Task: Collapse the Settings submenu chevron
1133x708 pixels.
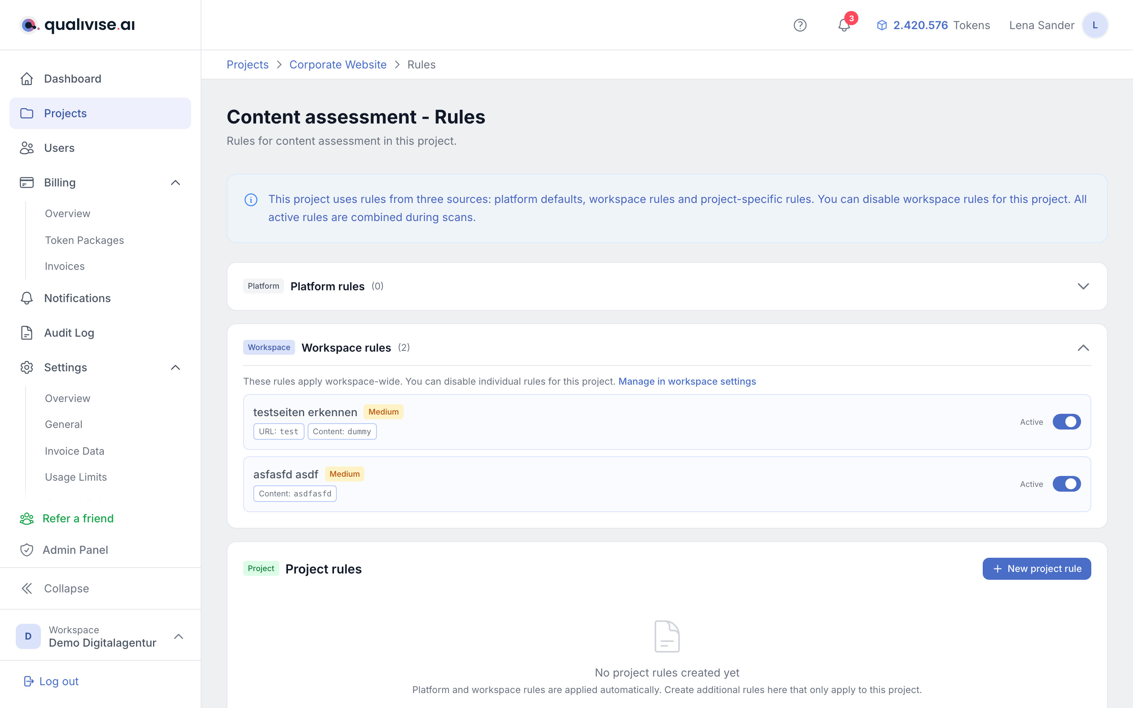Action: tap(175, 368)
